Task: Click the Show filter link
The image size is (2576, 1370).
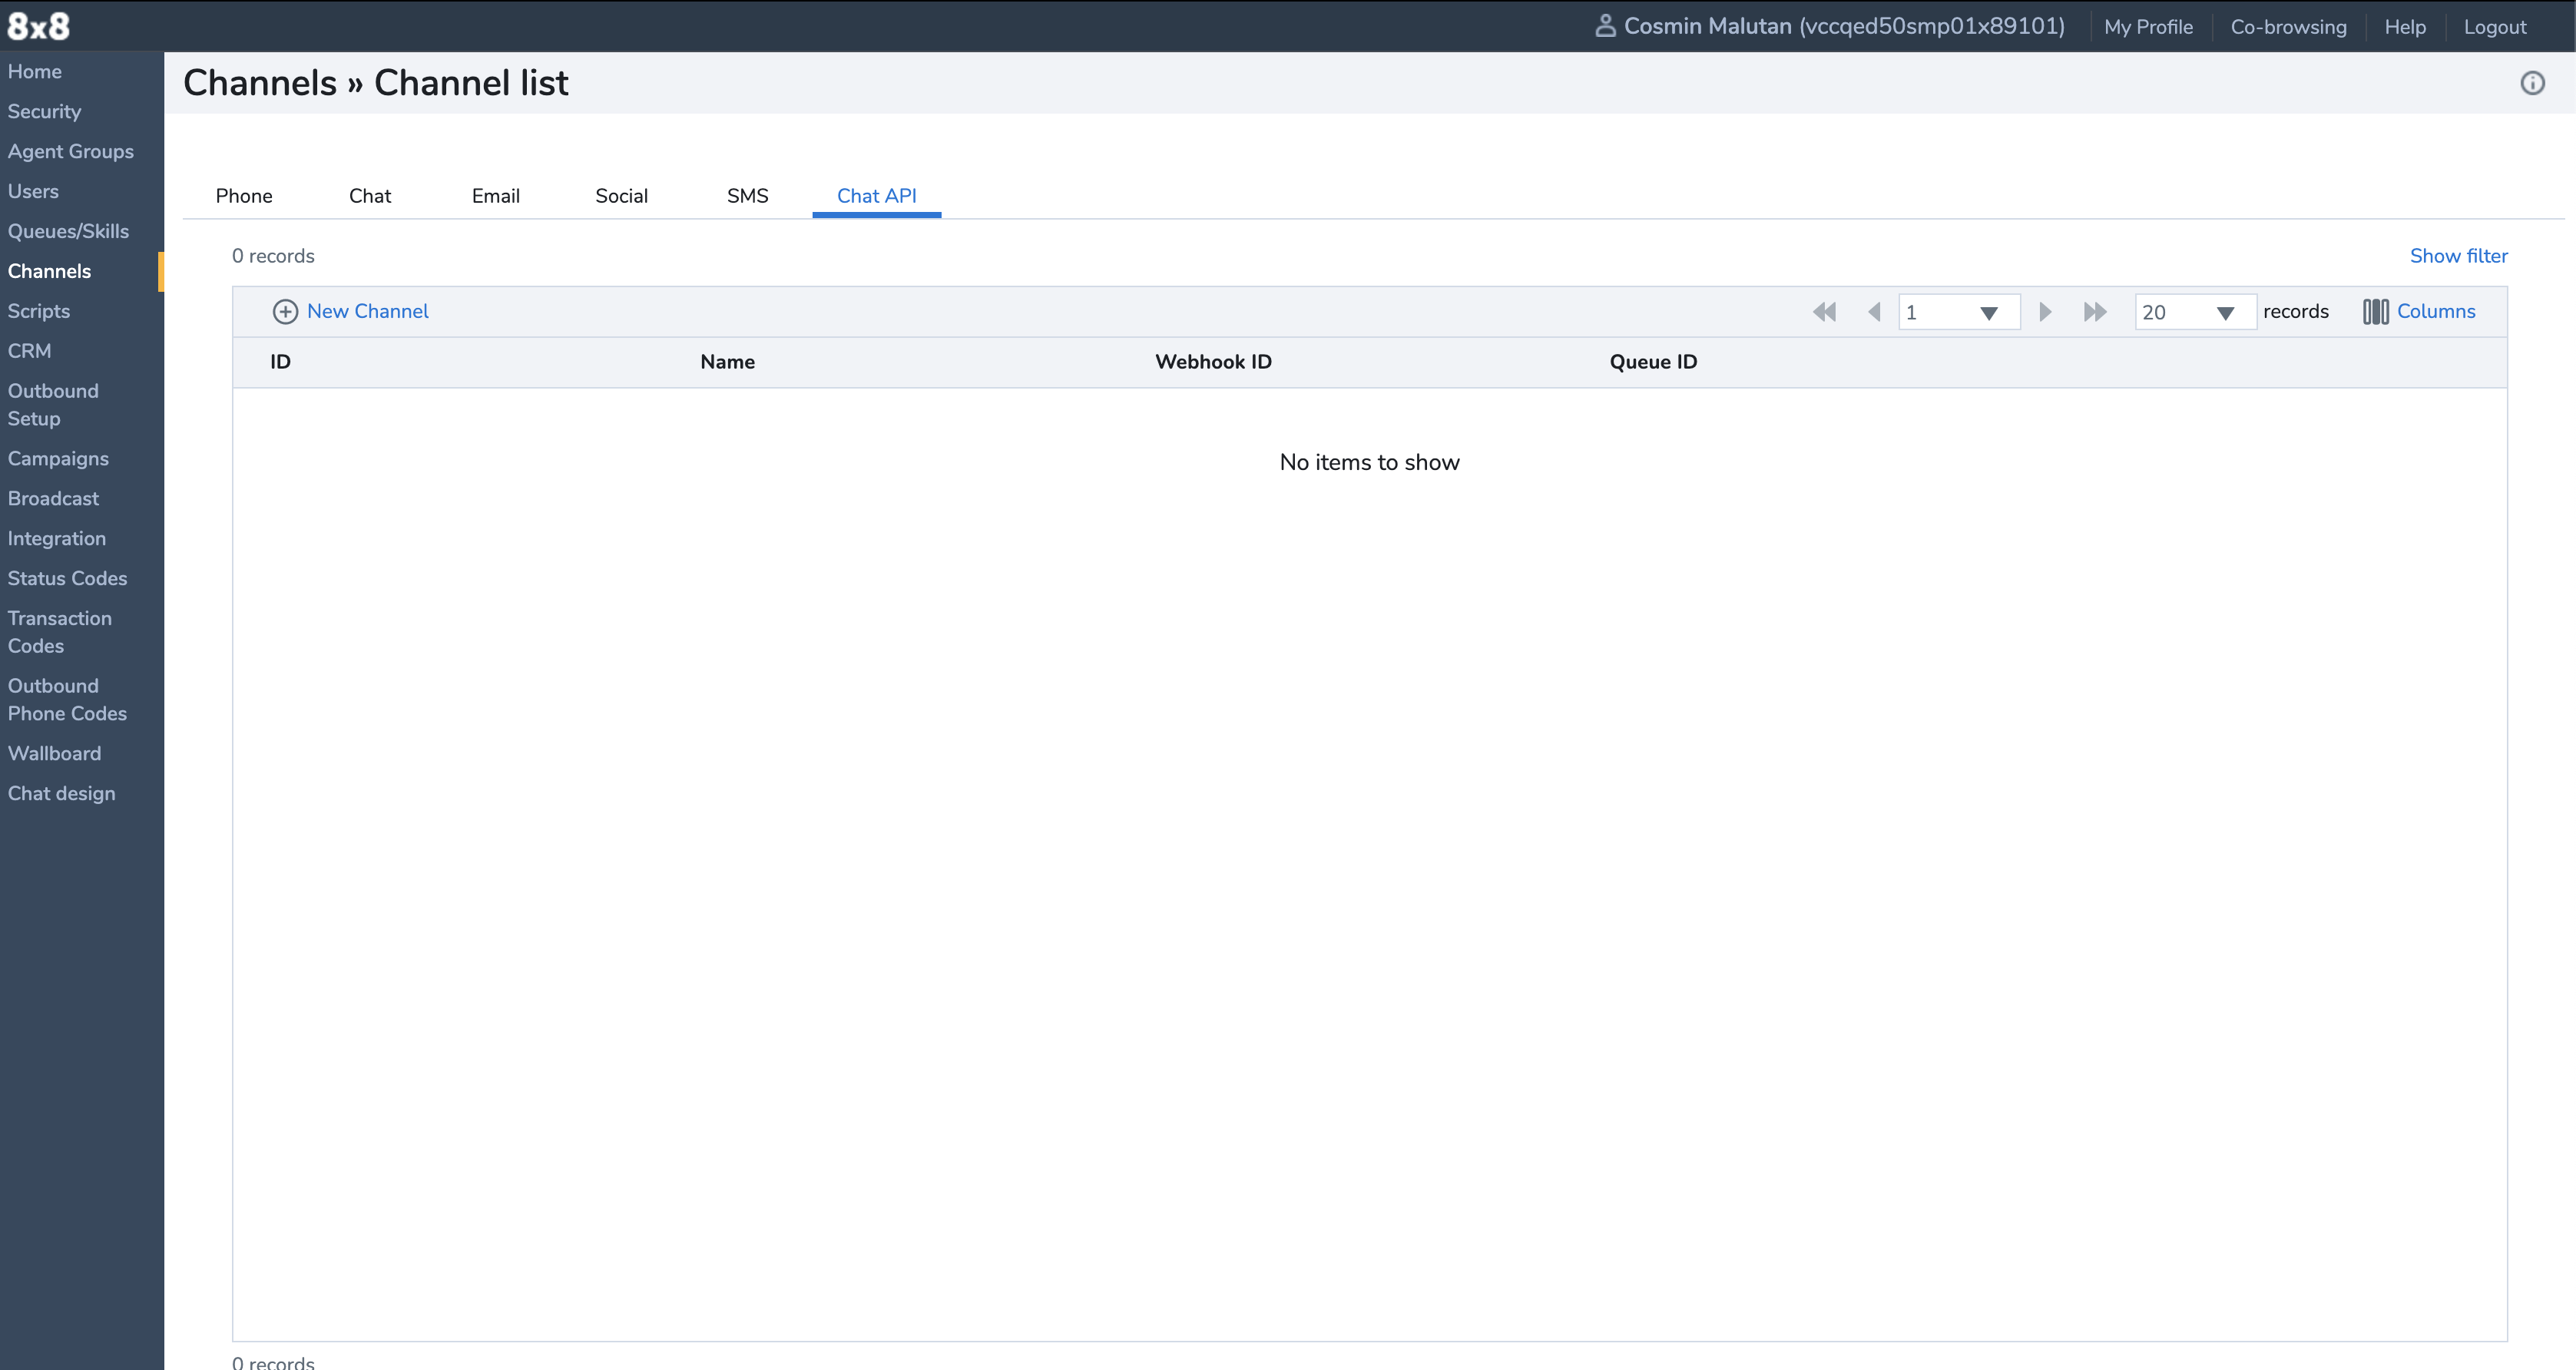Action: tap(2458, 256)
